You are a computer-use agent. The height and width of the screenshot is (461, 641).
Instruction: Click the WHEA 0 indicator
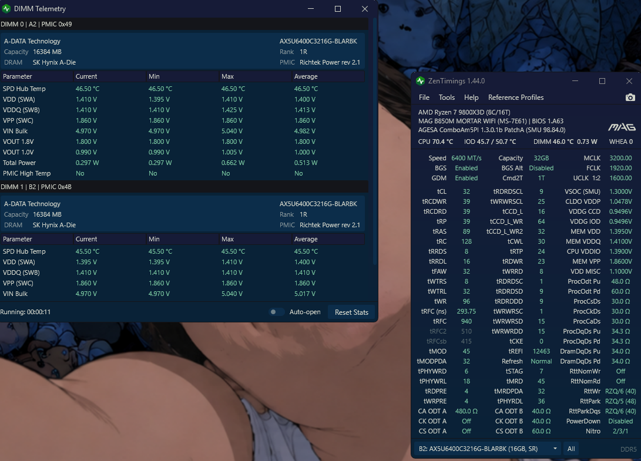coord(621,142)
